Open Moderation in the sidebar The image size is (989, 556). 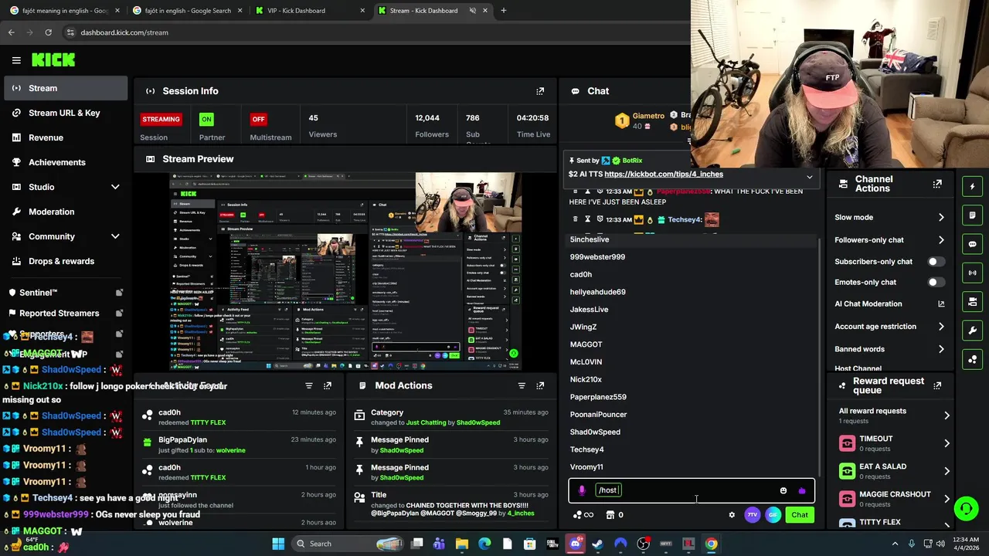coord(66,212)
